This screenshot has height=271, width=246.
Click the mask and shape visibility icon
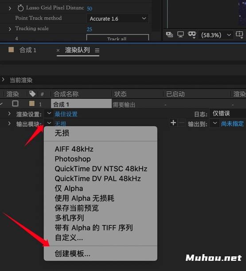tap(192, 35)
